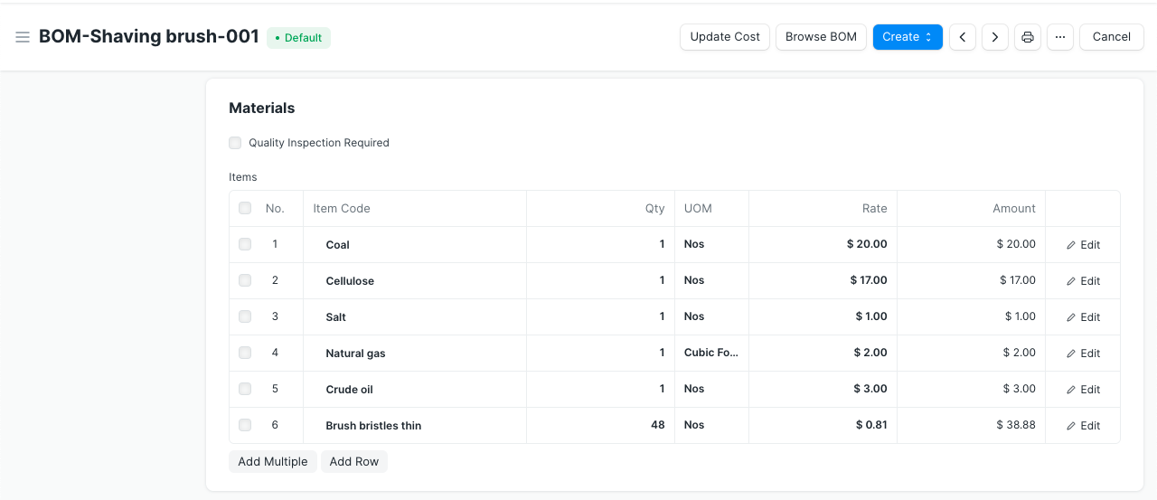Click the Update Cost button

click(x=725, y=37)
